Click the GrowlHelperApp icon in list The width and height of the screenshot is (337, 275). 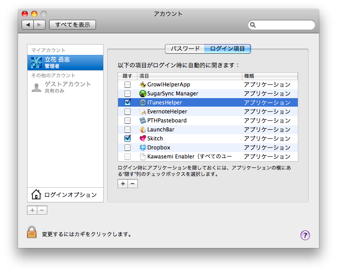click(143, 85)
